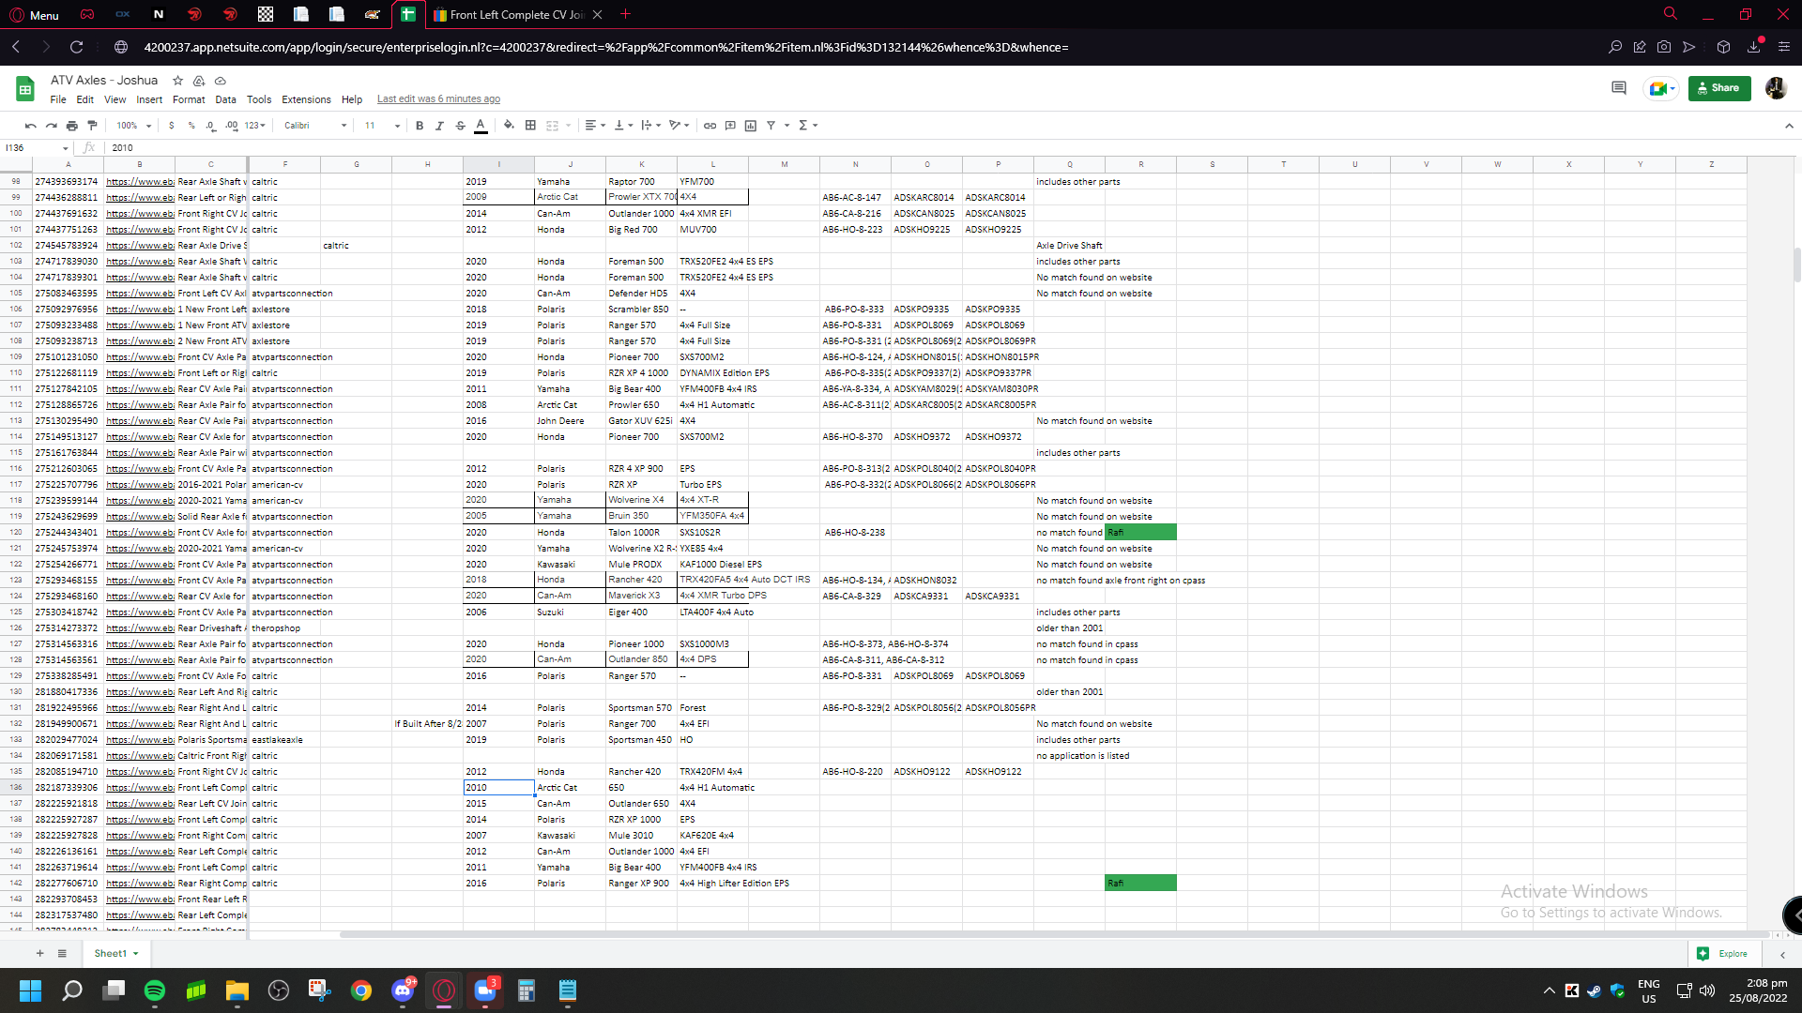Select the Paint format tool
Image resolution: width=1802 pixels, height=1013 pixels.
pyautogui.click(x=92, y=126)
